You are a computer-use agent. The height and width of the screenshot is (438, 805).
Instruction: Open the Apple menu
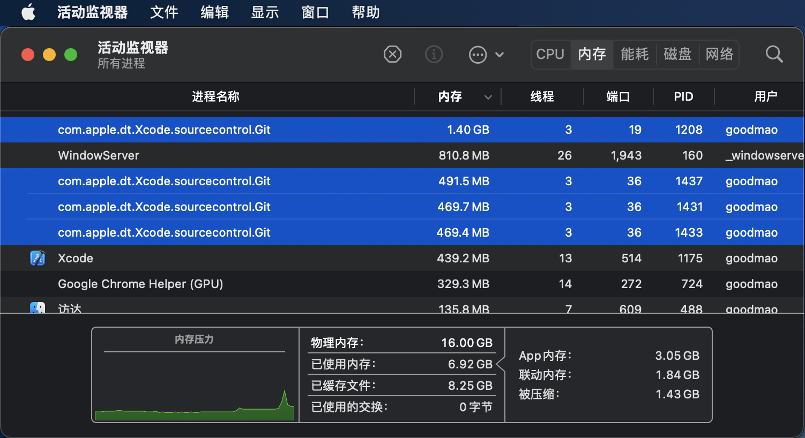click(28, 12)
